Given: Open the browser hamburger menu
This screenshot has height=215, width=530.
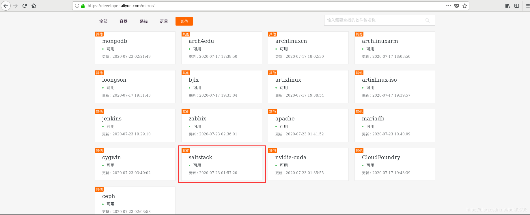Looking at the screenshot, I should click(527, 6).
